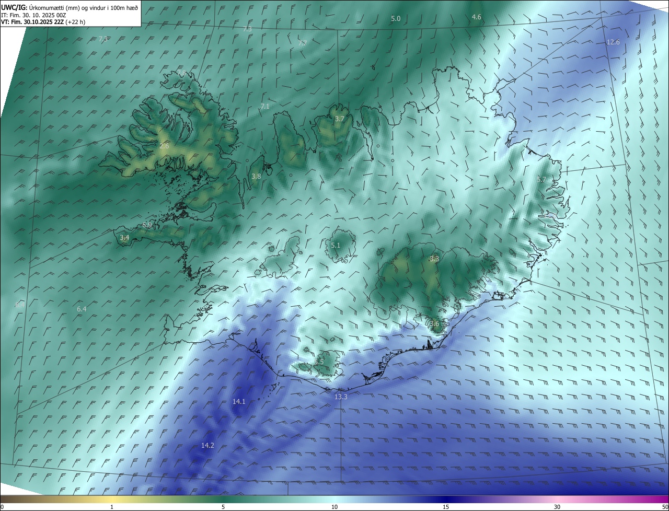The height and width of the screenshot is (511, 669).
Task: Click the 10 tick on the color scale
Action: click(334, 507)
